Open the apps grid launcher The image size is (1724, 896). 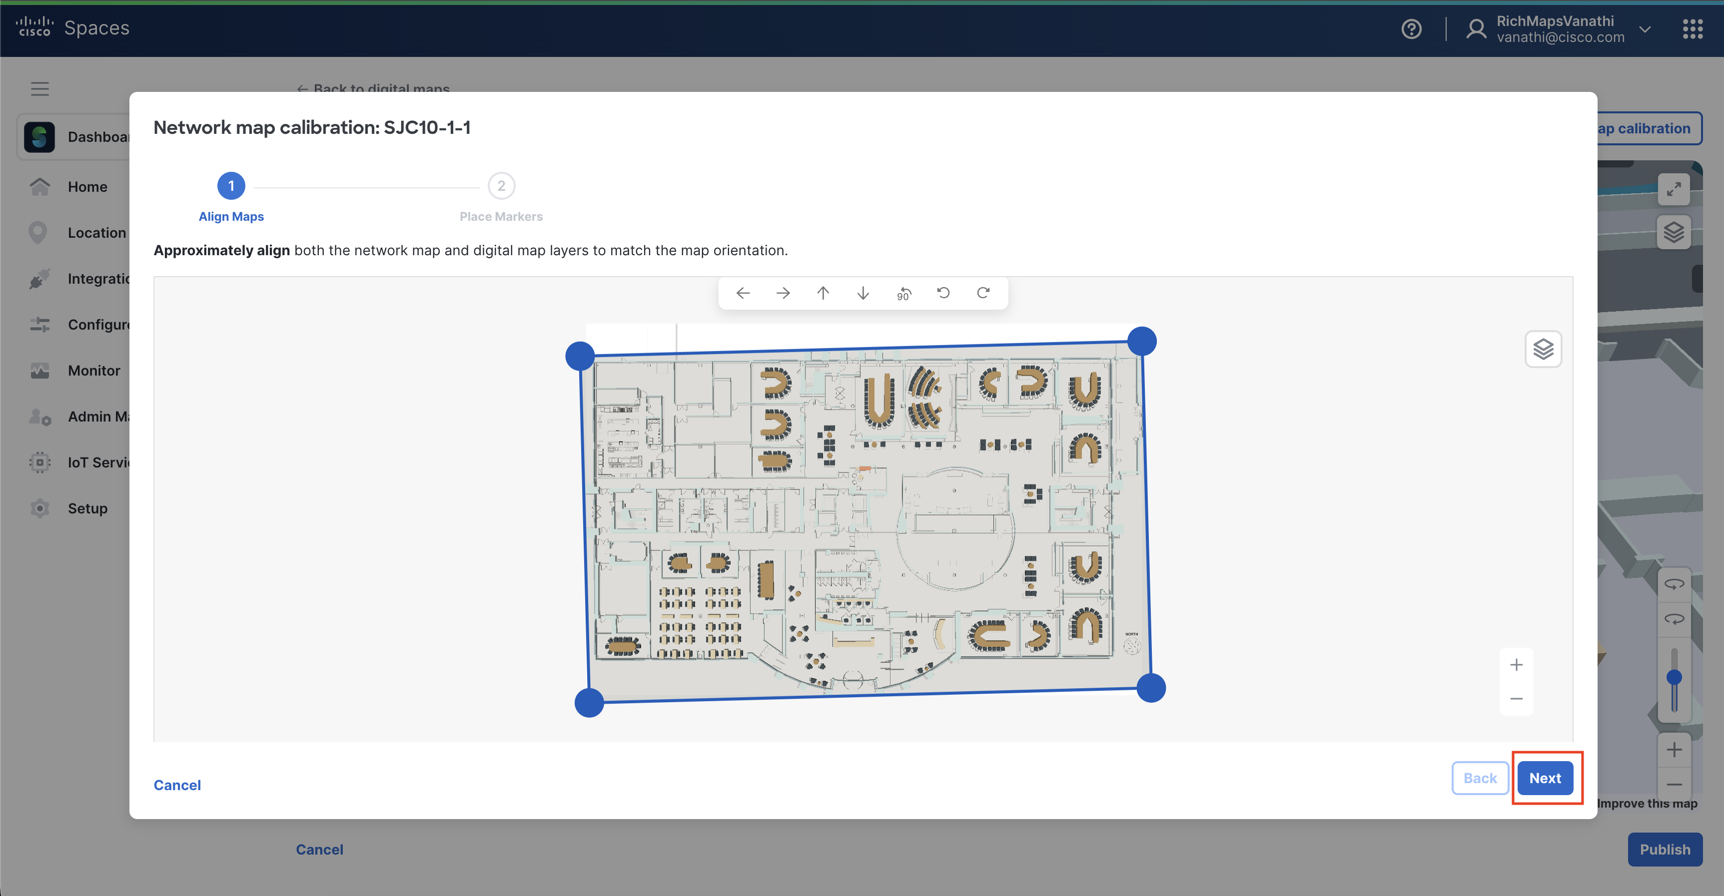pyautogui.click(x=1693, y=29)
